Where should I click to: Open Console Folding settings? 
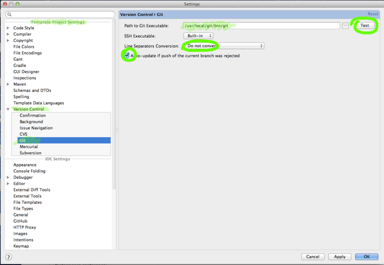pyautogui.click(x=29, y=171)
